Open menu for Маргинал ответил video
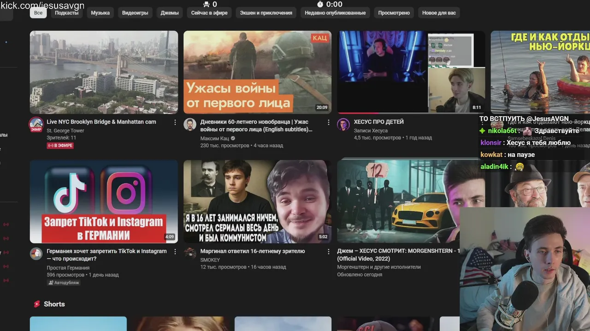590x331 pixels. (329, 251)
